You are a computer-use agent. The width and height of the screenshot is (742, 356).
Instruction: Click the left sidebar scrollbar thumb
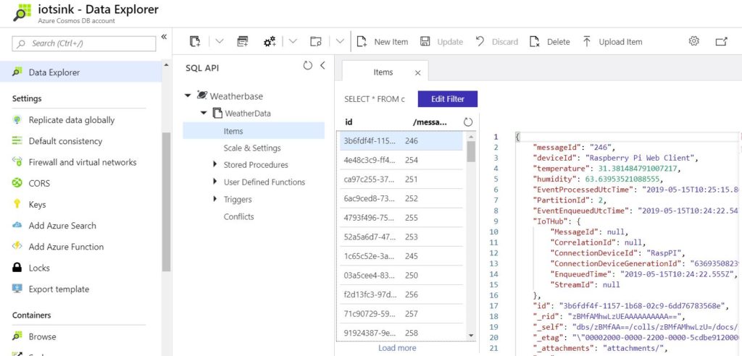pyautogui.click(x=166, y=202)
